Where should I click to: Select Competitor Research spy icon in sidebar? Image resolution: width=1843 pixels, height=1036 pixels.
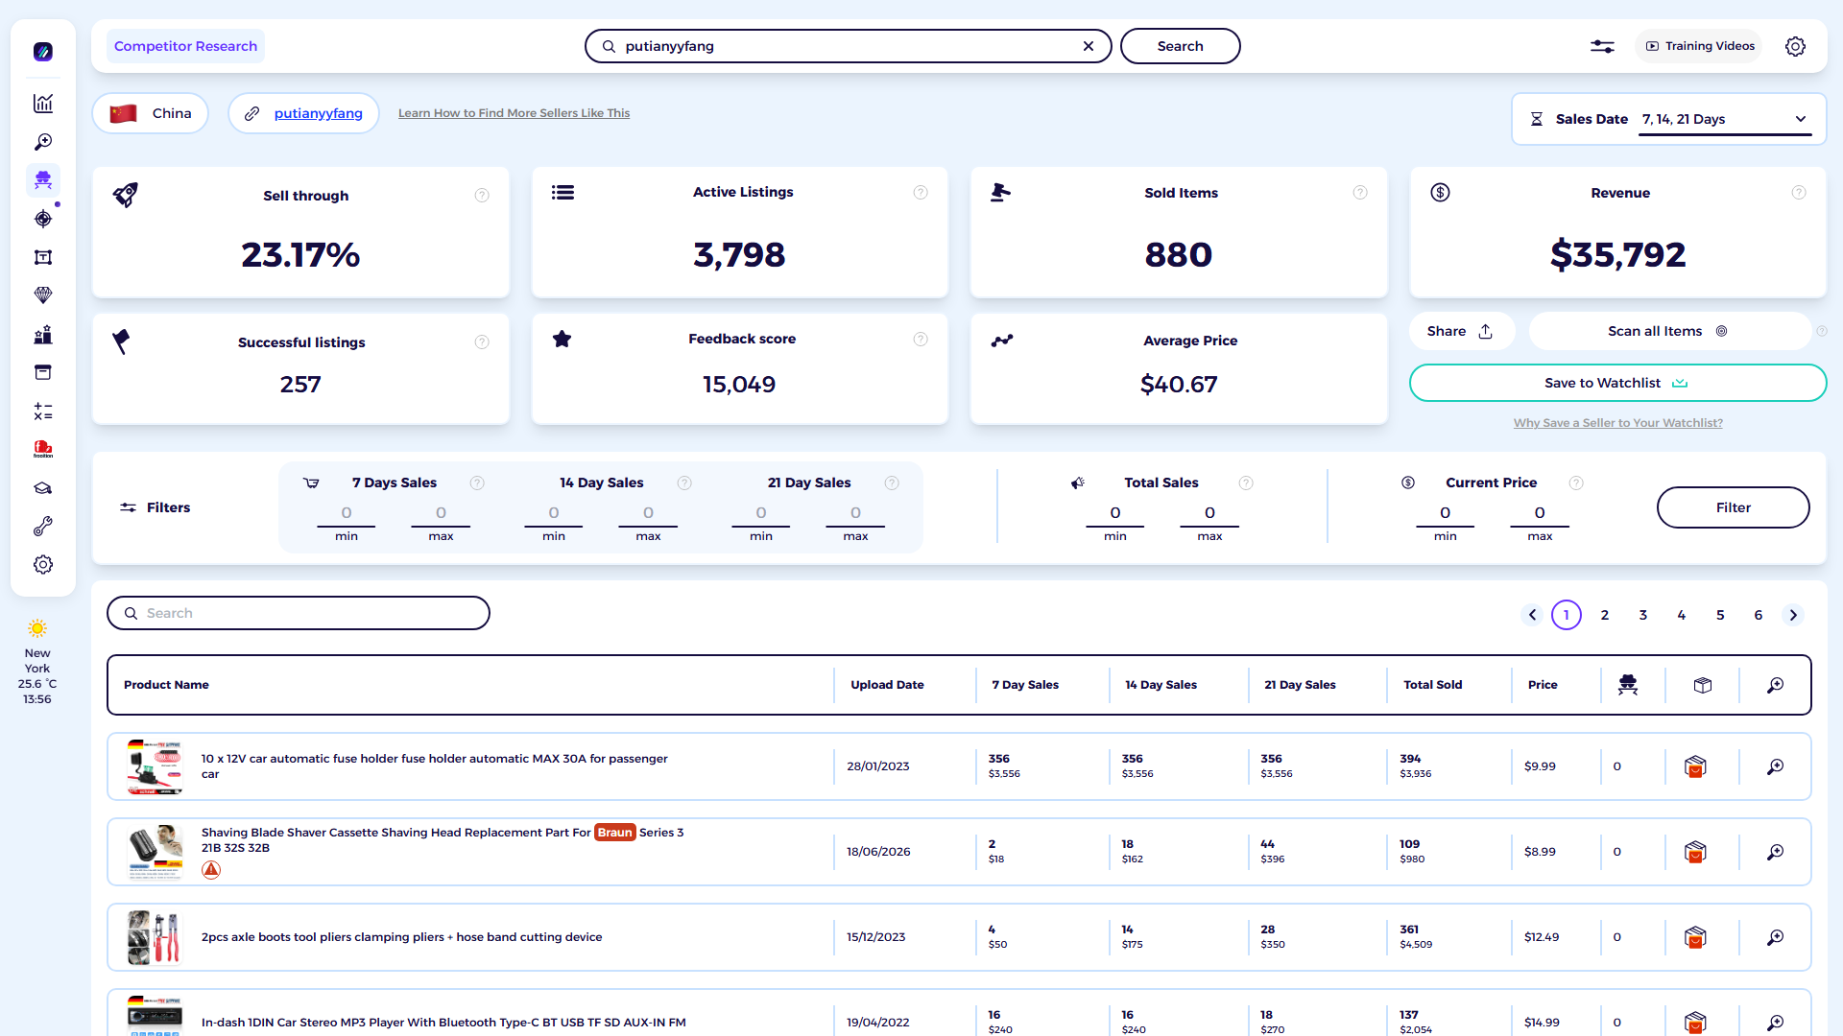coord(43,180)
